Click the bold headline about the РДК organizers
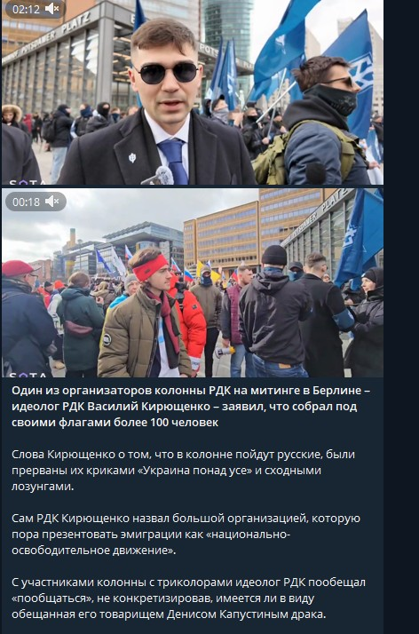The height and width of the screenshot is (634, 419). click(x=191, y=407)
